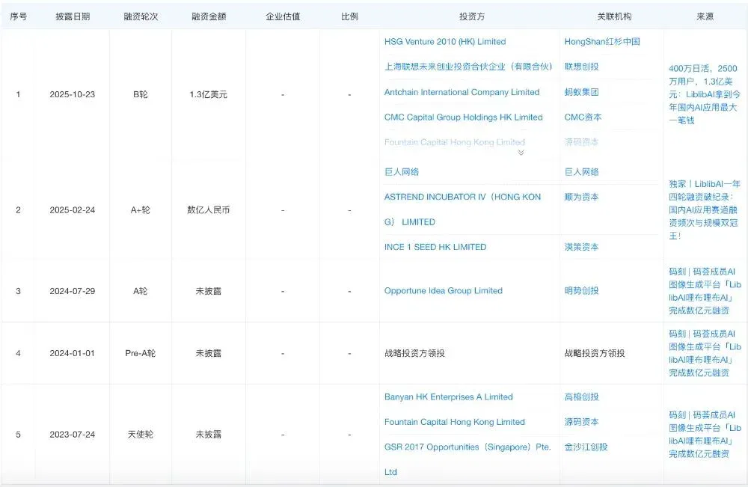Open GSR 2017 Opportunities (Singapore) link
The height and width of the screenshot is (487, 748).
pyautogui.click(x=467, y=459)
